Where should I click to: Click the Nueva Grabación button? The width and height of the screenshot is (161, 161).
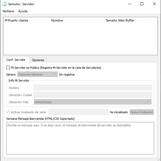pyautogui.click(x=142, y=112)
